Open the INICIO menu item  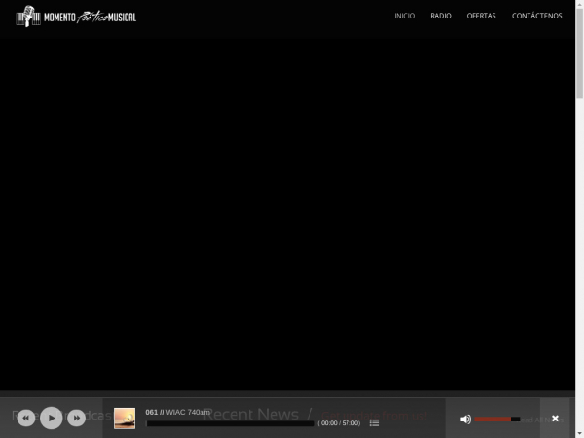pyautogui.click(x=404, y=16)
